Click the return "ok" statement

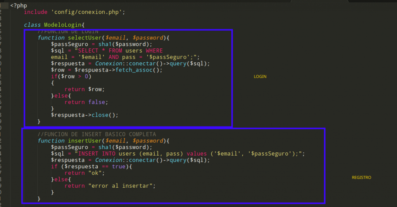tap(85, 173)
